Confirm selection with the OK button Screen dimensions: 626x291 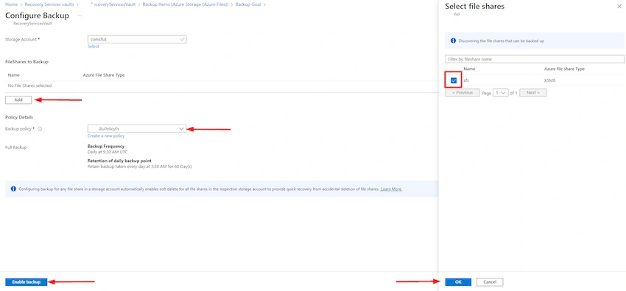[x=458, y=282]
